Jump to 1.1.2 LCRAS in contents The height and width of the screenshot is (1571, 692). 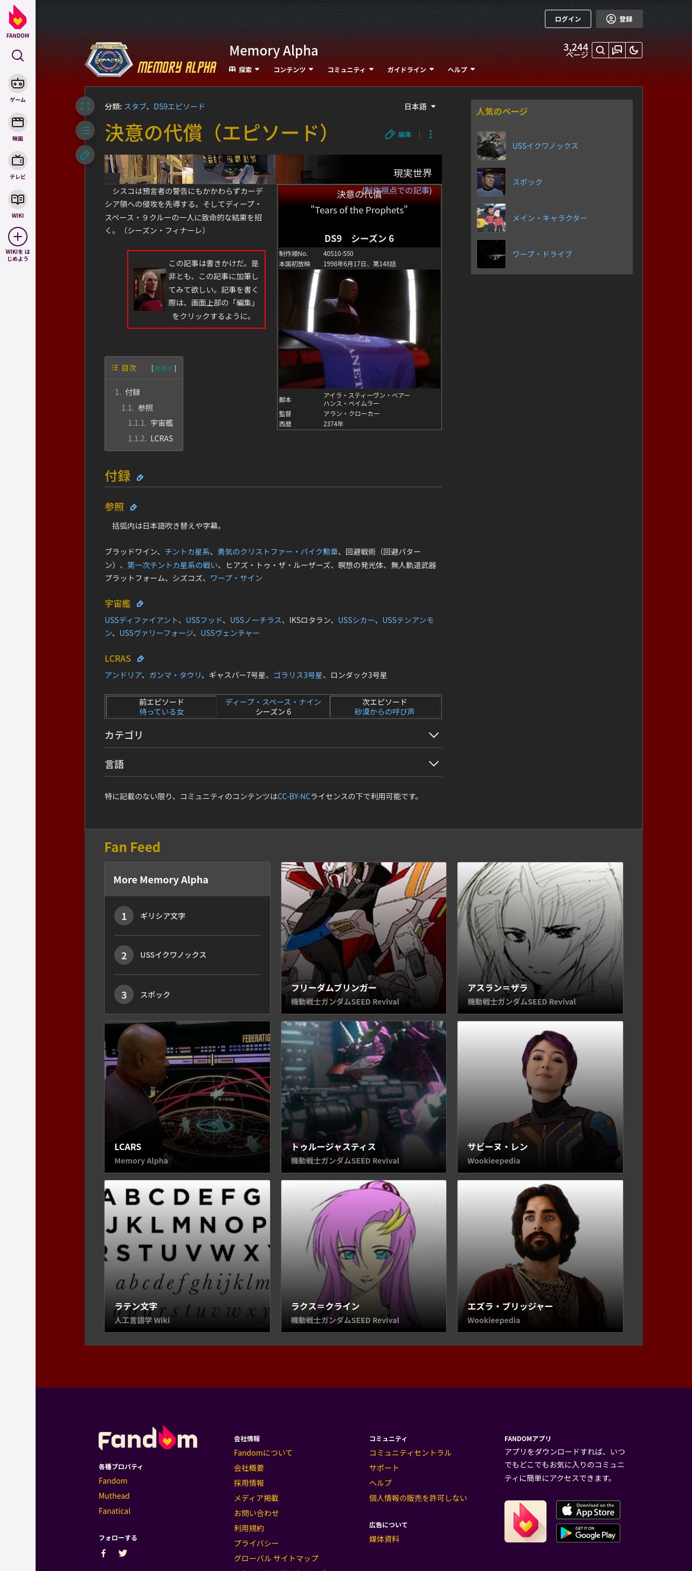(x=150, y=439)
